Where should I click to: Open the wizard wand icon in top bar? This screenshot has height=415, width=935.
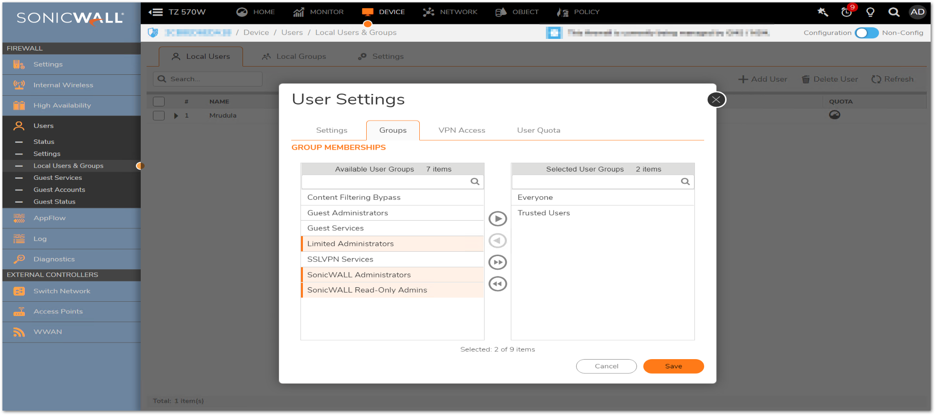click(823, 12)
